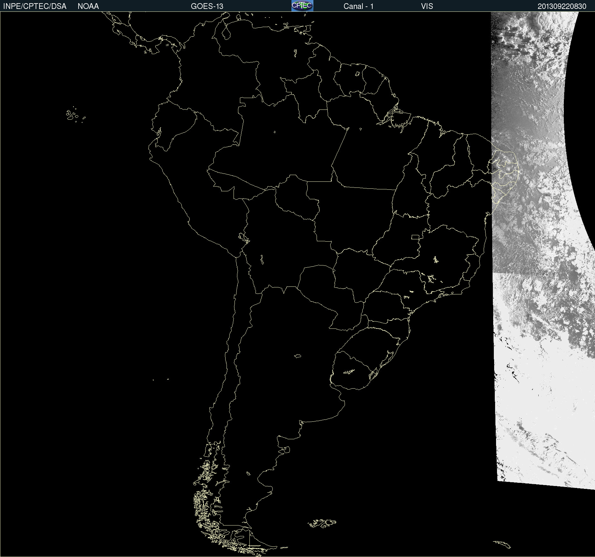The image size is (595, 557).
Task: Click the Distrito Federal rectangle in Brazil
Action: [x=415, y=237]
